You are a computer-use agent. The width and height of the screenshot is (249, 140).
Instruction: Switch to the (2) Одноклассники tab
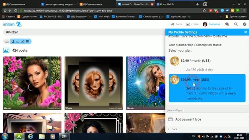(16, 4)
